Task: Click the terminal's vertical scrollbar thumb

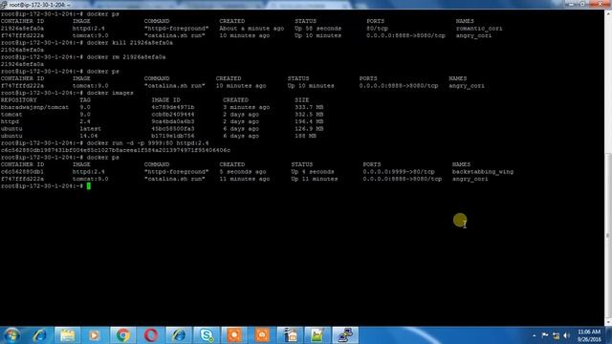Action: pyautogui.click(x=608, y=236)
